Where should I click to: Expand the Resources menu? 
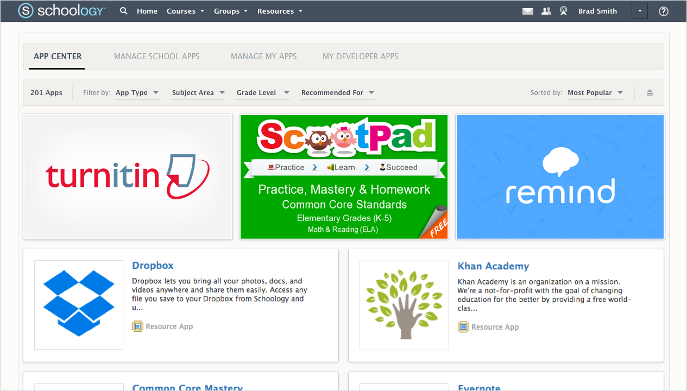(280, 11)
